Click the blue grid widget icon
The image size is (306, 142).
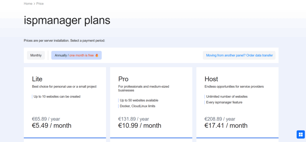point(300,134)
